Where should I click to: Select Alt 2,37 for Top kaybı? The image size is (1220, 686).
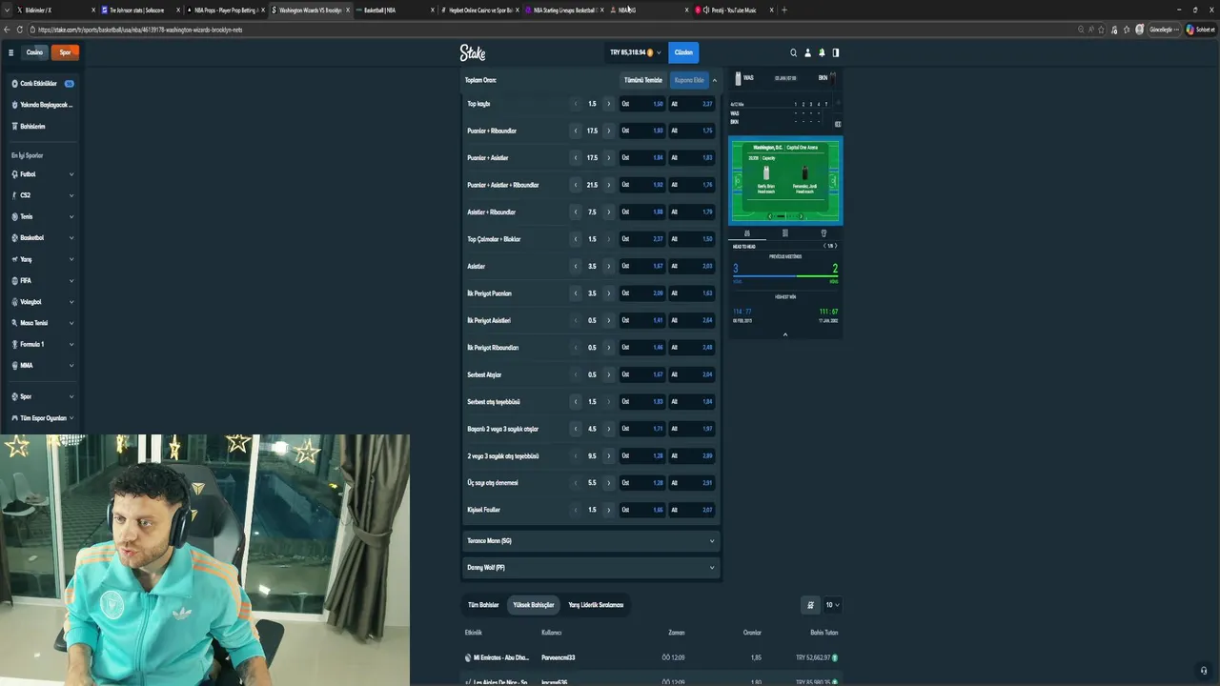click(x=692, y=104)
